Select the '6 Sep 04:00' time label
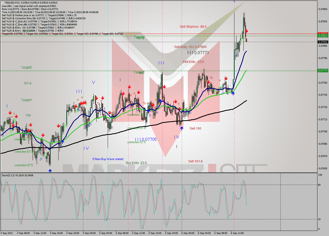Viewport: 329px width, 236px height. (204, 233)
